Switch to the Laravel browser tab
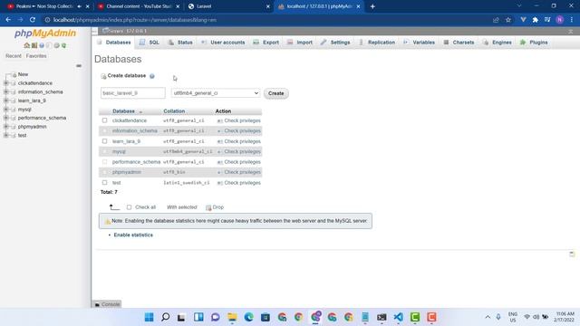This screenshot has height=326, width=580. coord(229,6)
